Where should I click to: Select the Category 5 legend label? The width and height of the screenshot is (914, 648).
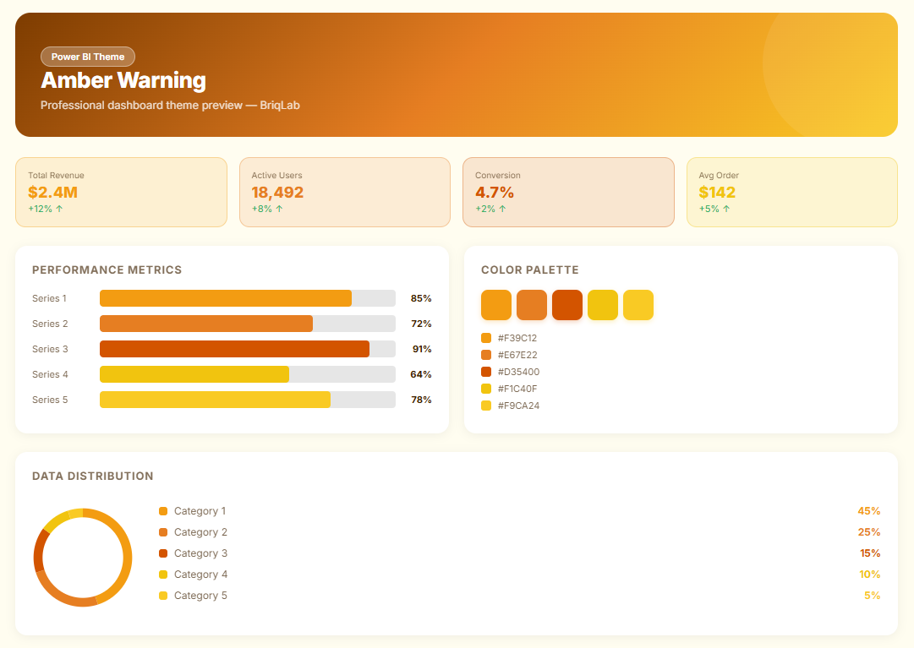(200, 596)
